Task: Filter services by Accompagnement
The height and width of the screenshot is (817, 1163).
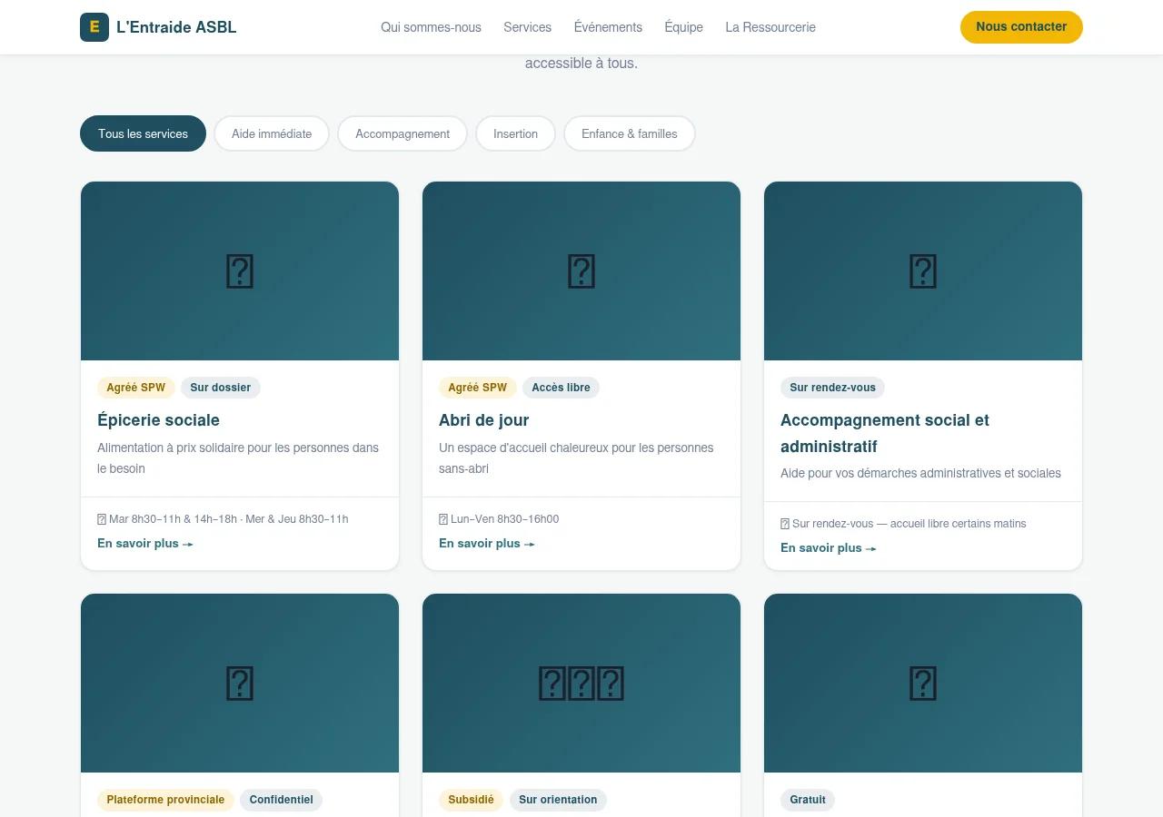Action: (x=403, y=133)
